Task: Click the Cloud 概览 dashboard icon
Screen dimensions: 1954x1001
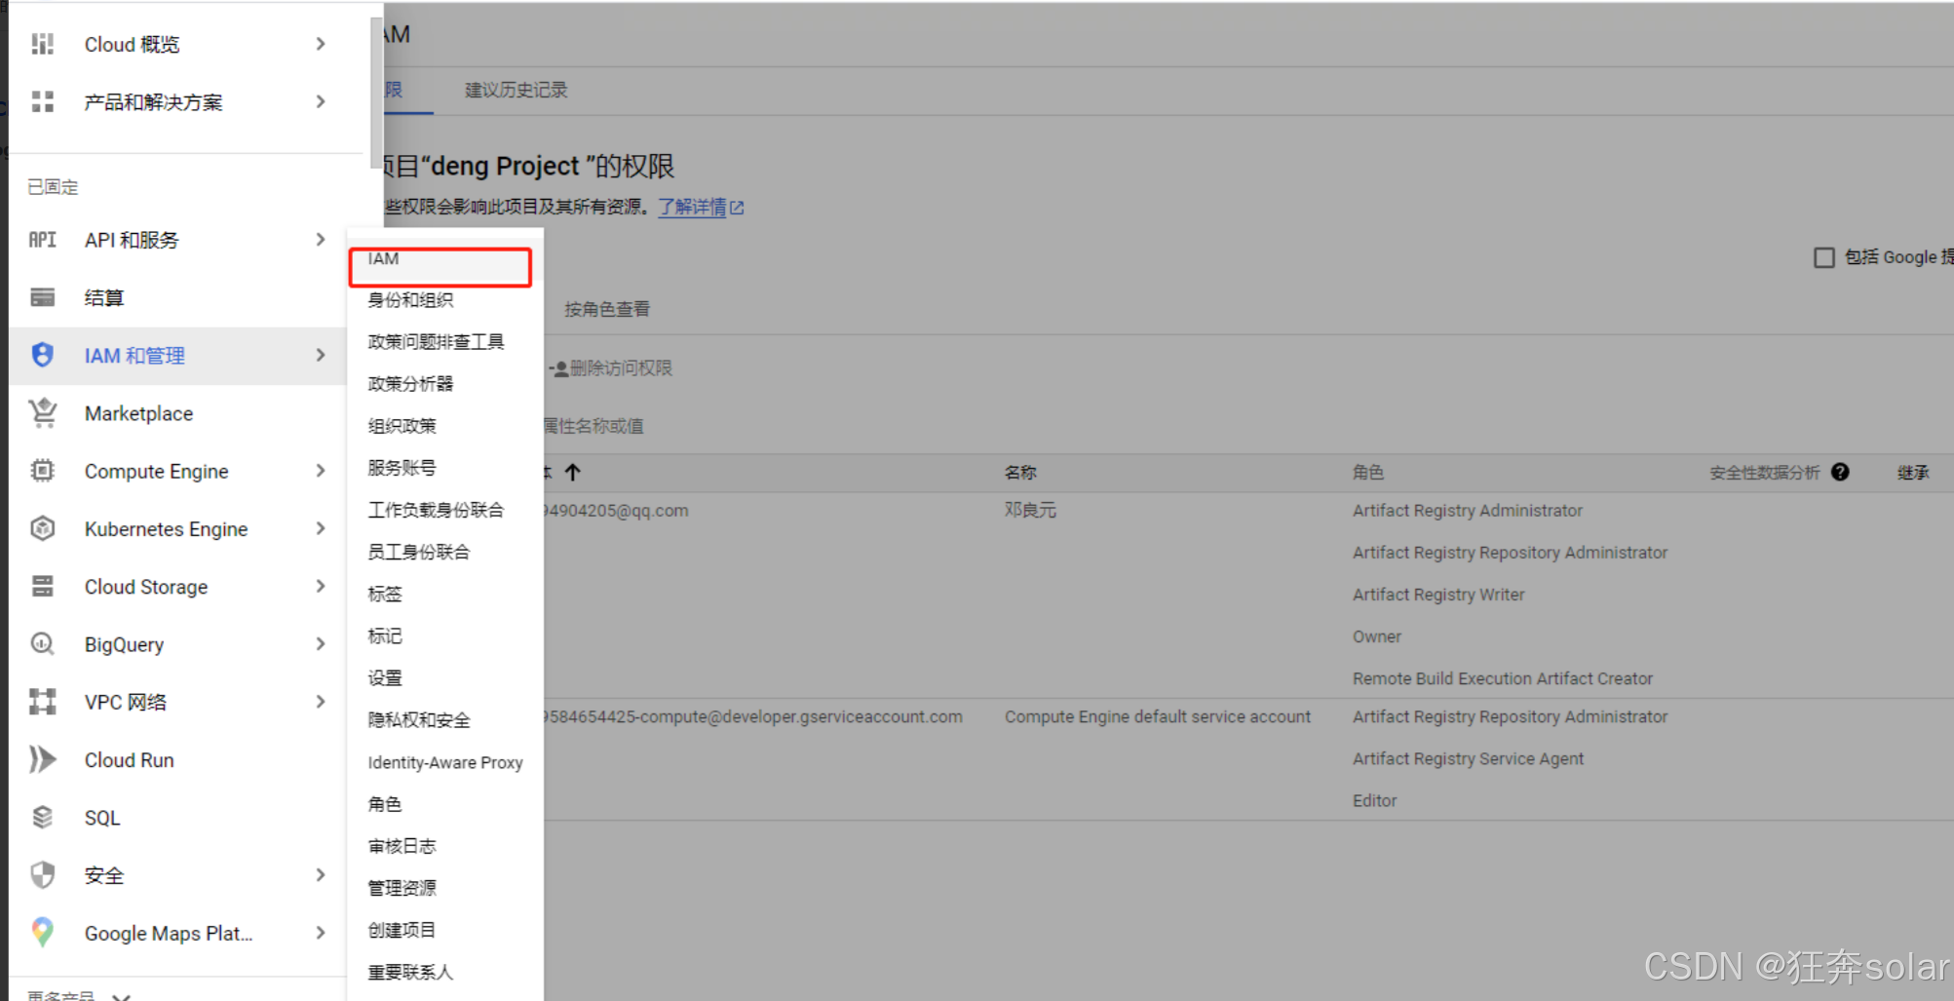Action: [x=42, y=44]
